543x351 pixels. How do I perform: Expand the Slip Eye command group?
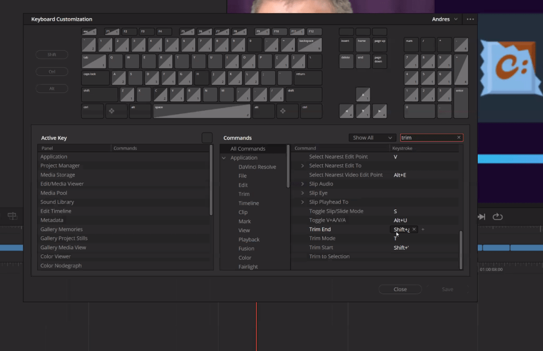303,193
